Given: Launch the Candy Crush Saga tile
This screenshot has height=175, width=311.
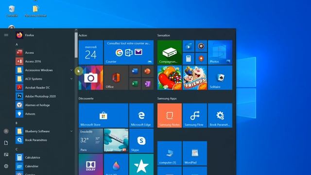Looking at the screenshot, I should click(x=170, y=78).
